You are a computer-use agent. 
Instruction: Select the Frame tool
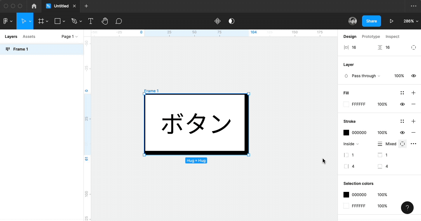(41, 21)
